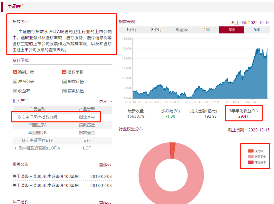Viewport: 274px width, 204px height.
Task: Click 截止日期:2020-10-15 above the performance chart
Action: click(250, 23)
